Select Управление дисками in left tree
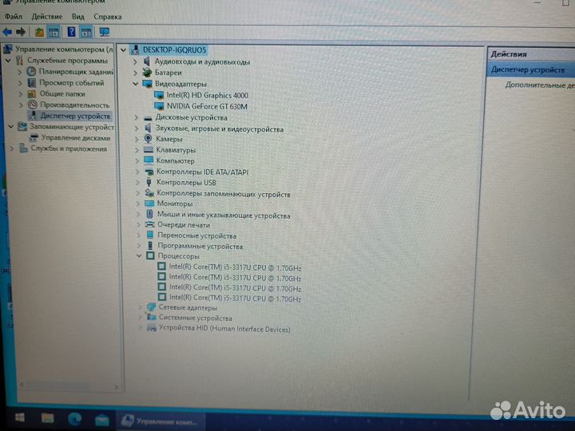This screenshot has width=575, height=431. (x=76, y=138)
